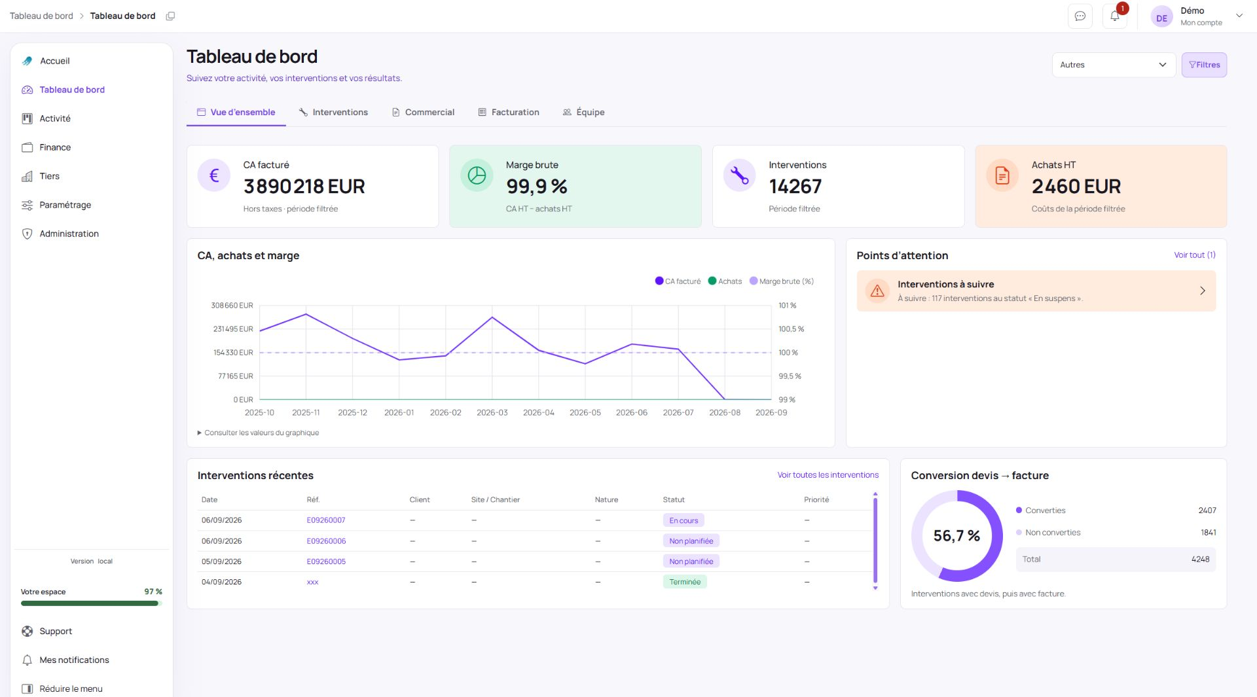Open the chat messages icon in header
Viewport: 1257px width, 697px height.
(1080, 16)
